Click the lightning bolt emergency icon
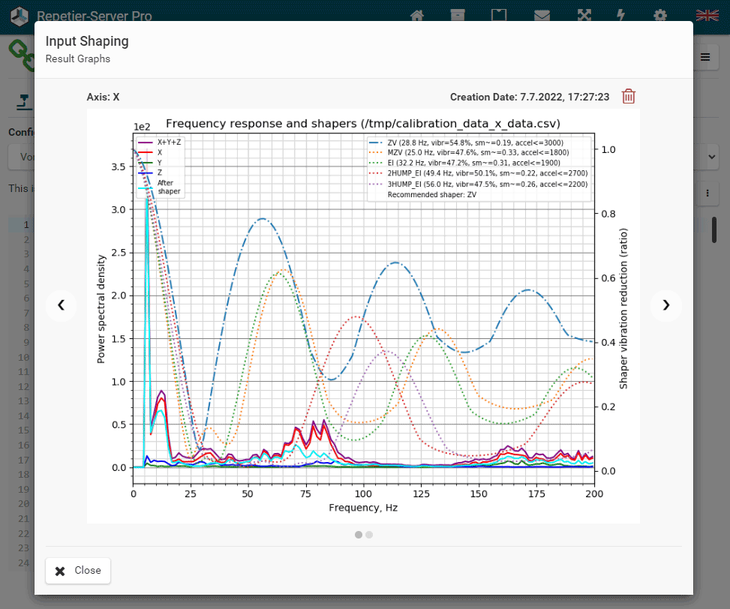730x609 pixels. (621, 15)
